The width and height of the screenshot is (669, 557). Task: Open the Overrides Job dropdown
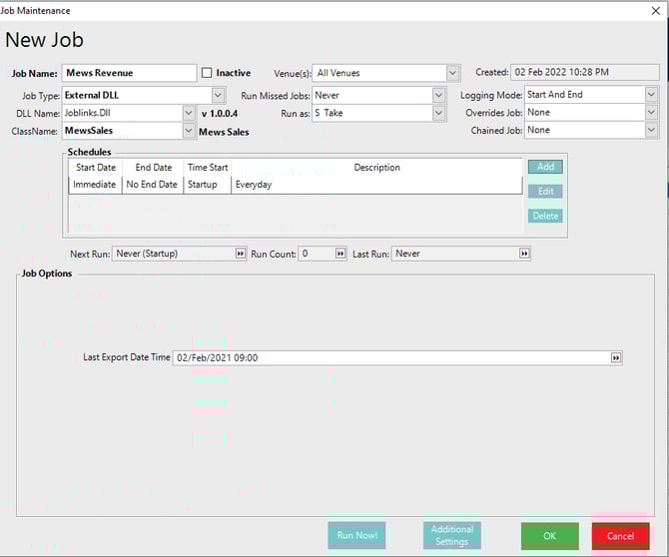coord(651,113)
